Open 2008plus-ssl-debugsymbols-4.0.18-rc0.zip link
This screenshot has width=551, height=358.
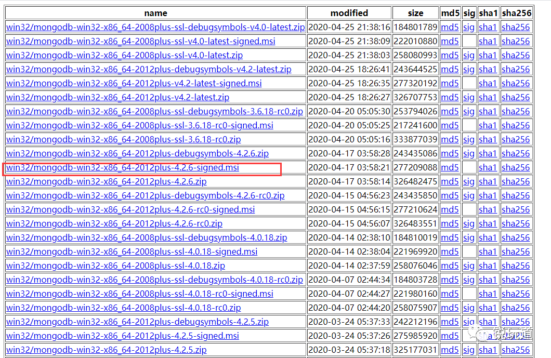coord(154,280)
